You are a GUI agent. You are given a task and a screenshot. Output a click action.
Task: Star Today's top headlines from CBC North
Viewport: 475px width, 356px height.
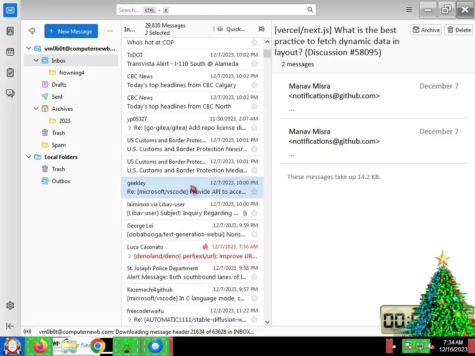[254, 106]
